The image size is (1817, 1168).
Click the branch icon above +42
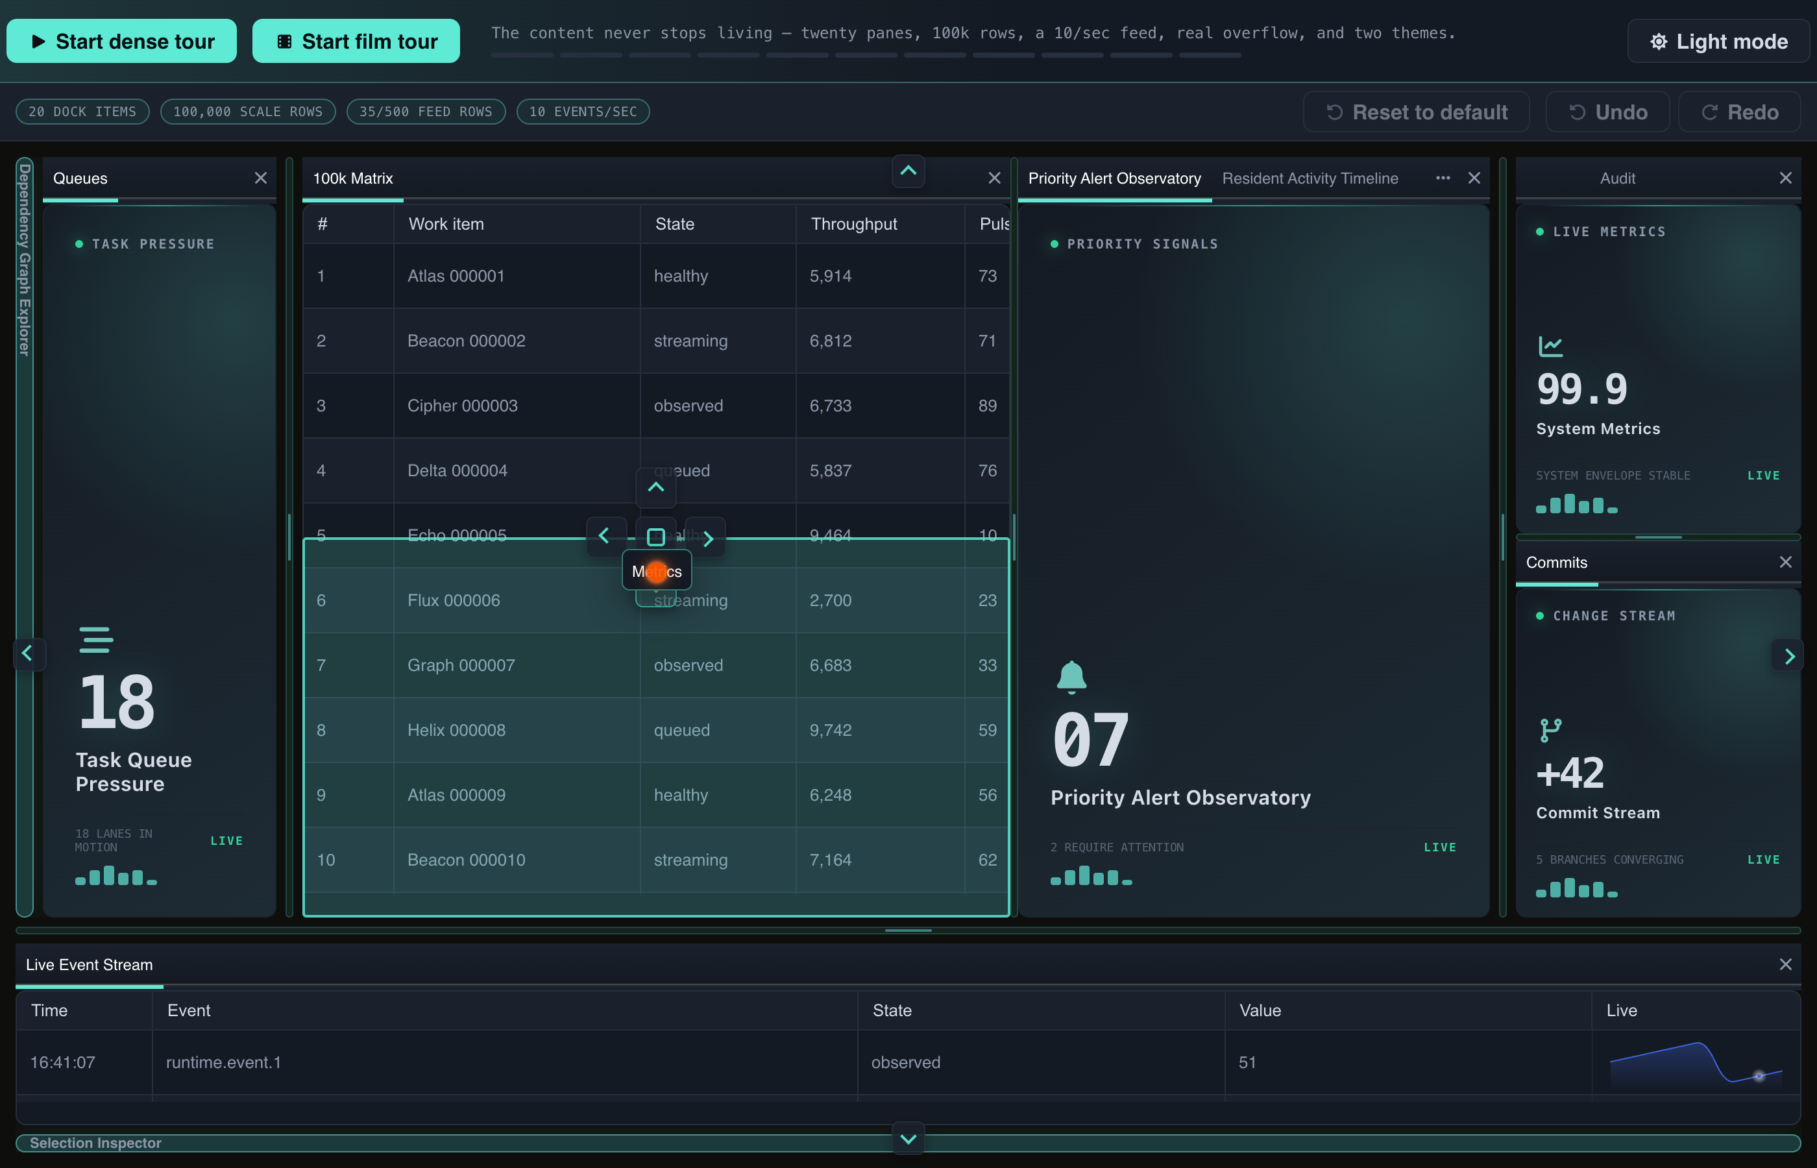coord(1551,731)
